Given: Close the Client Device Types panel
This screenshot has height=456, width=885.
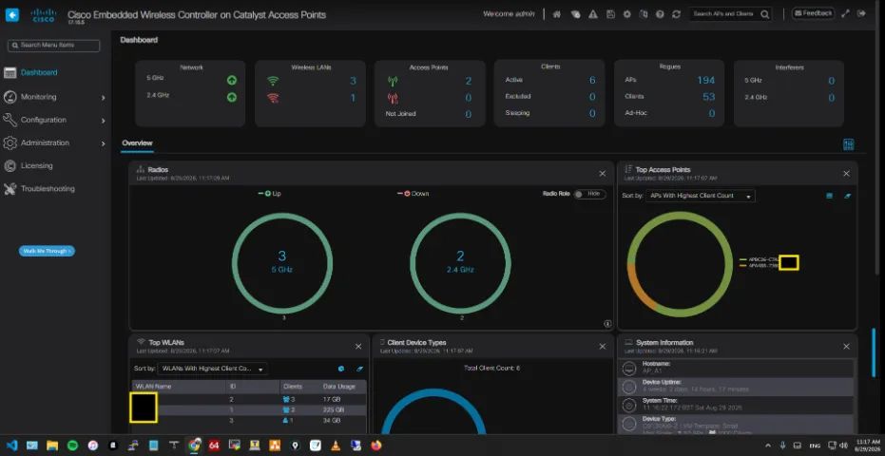Looking at the screenshot, I should tap(603, 347).
